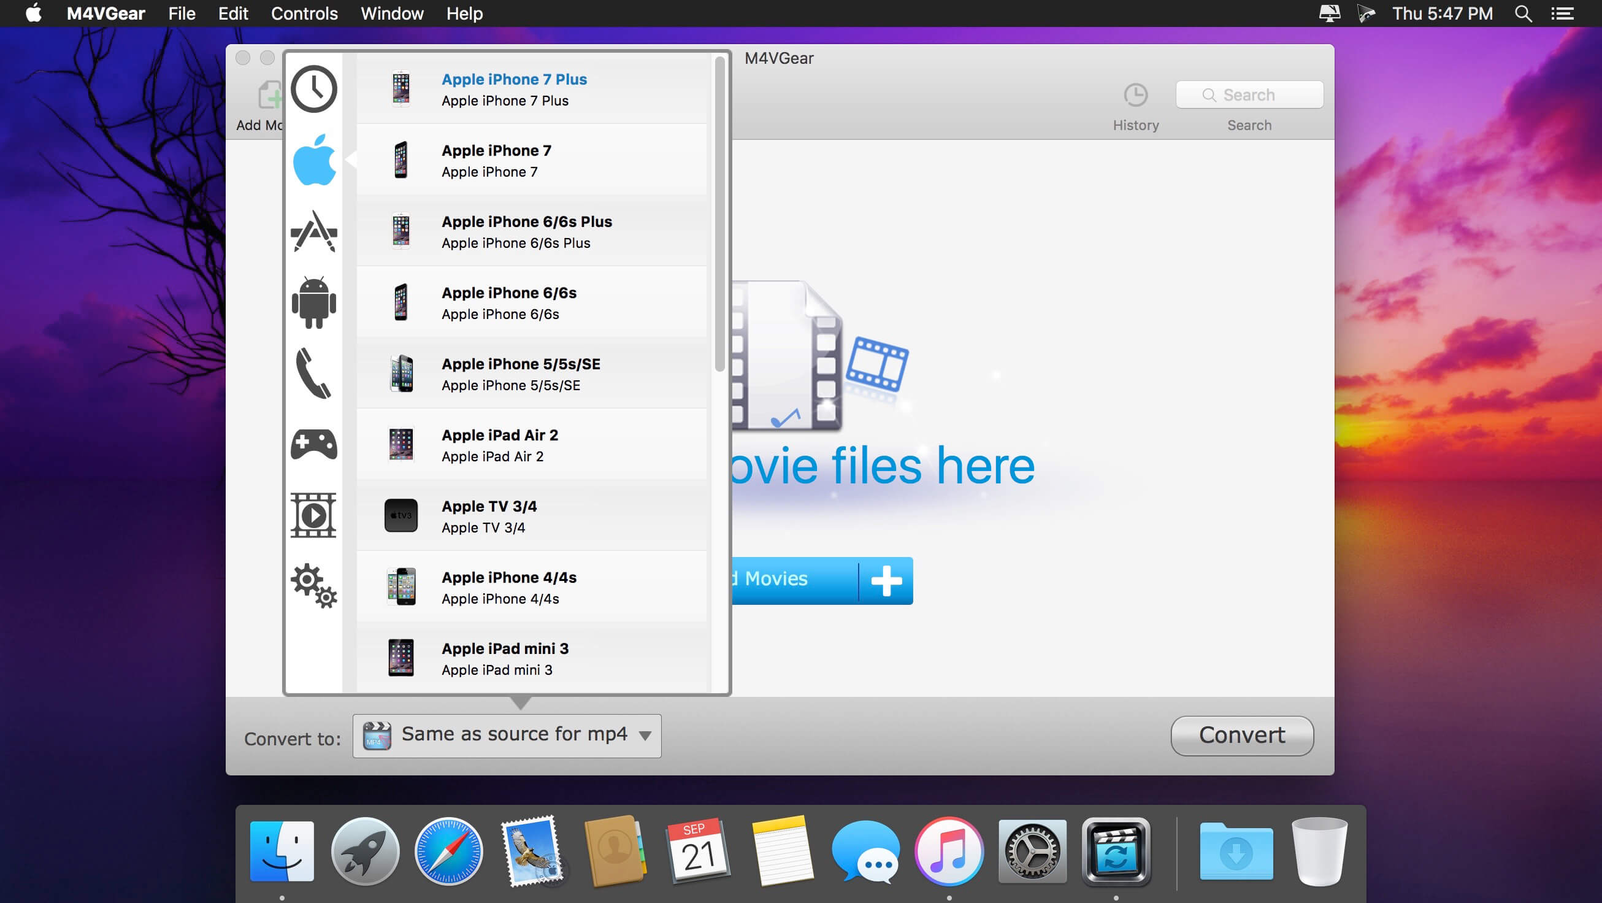This screenshot has height=903, width=1602.
Task: Click the M4VGear icon in the dock
Action: [1116, 851]
